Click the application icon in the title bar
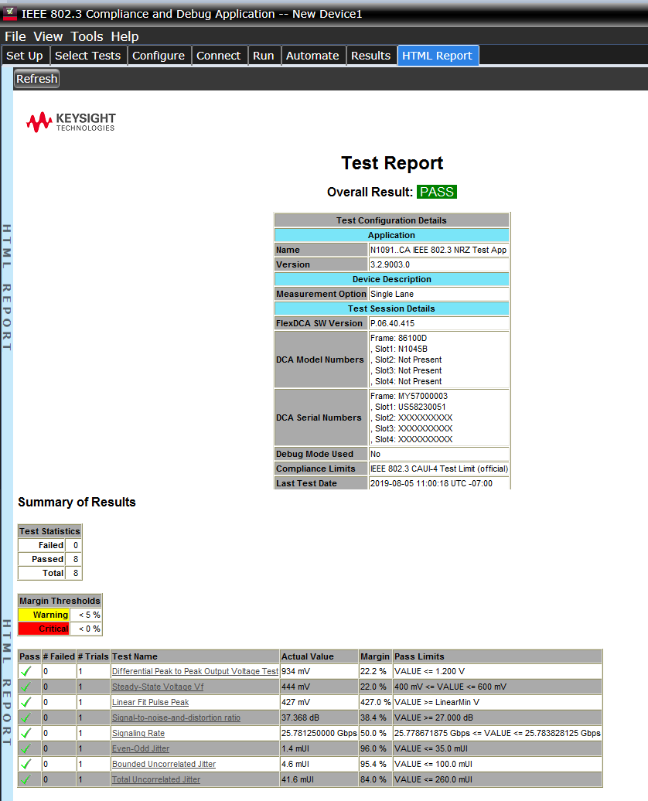The image size is (648, 801). [9, 13]
